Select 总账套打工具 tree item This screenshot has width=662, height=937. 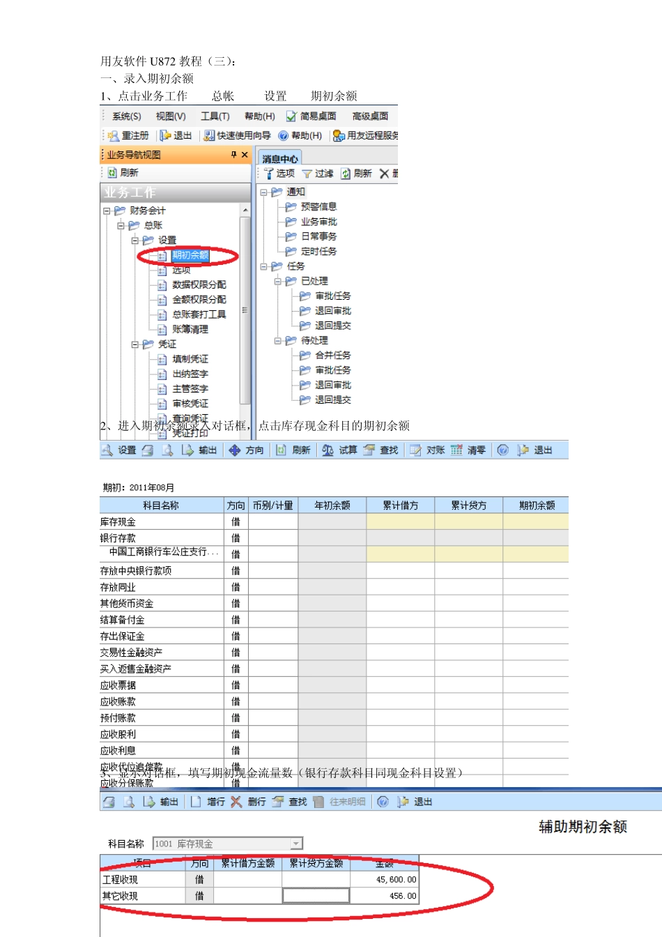pos(199,314)
